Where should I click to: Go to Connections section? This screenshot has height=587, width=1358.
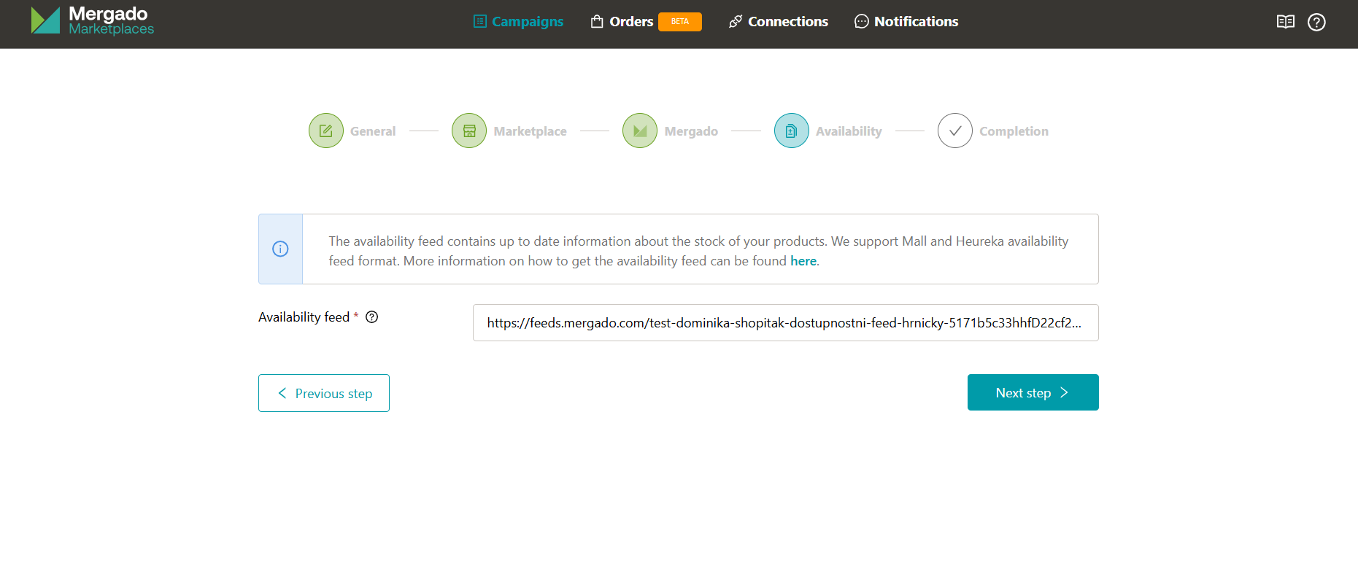click(x=779, y=22)
